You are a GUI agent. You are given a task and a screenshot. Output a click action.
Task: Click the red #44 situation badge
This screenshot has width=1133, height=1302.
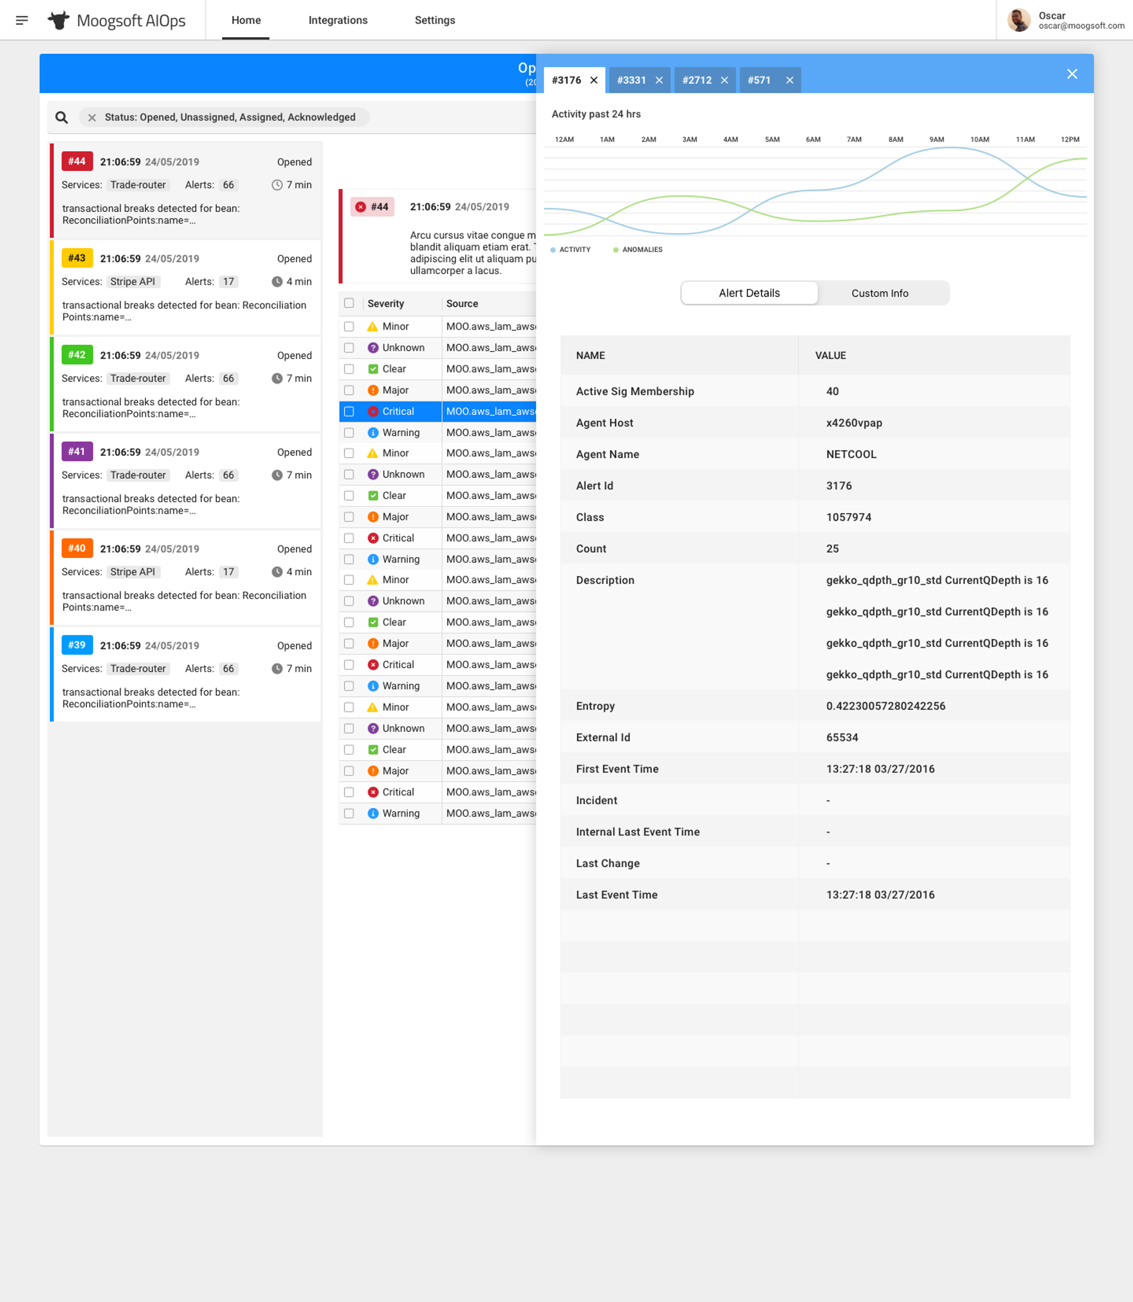pos(77,161)
